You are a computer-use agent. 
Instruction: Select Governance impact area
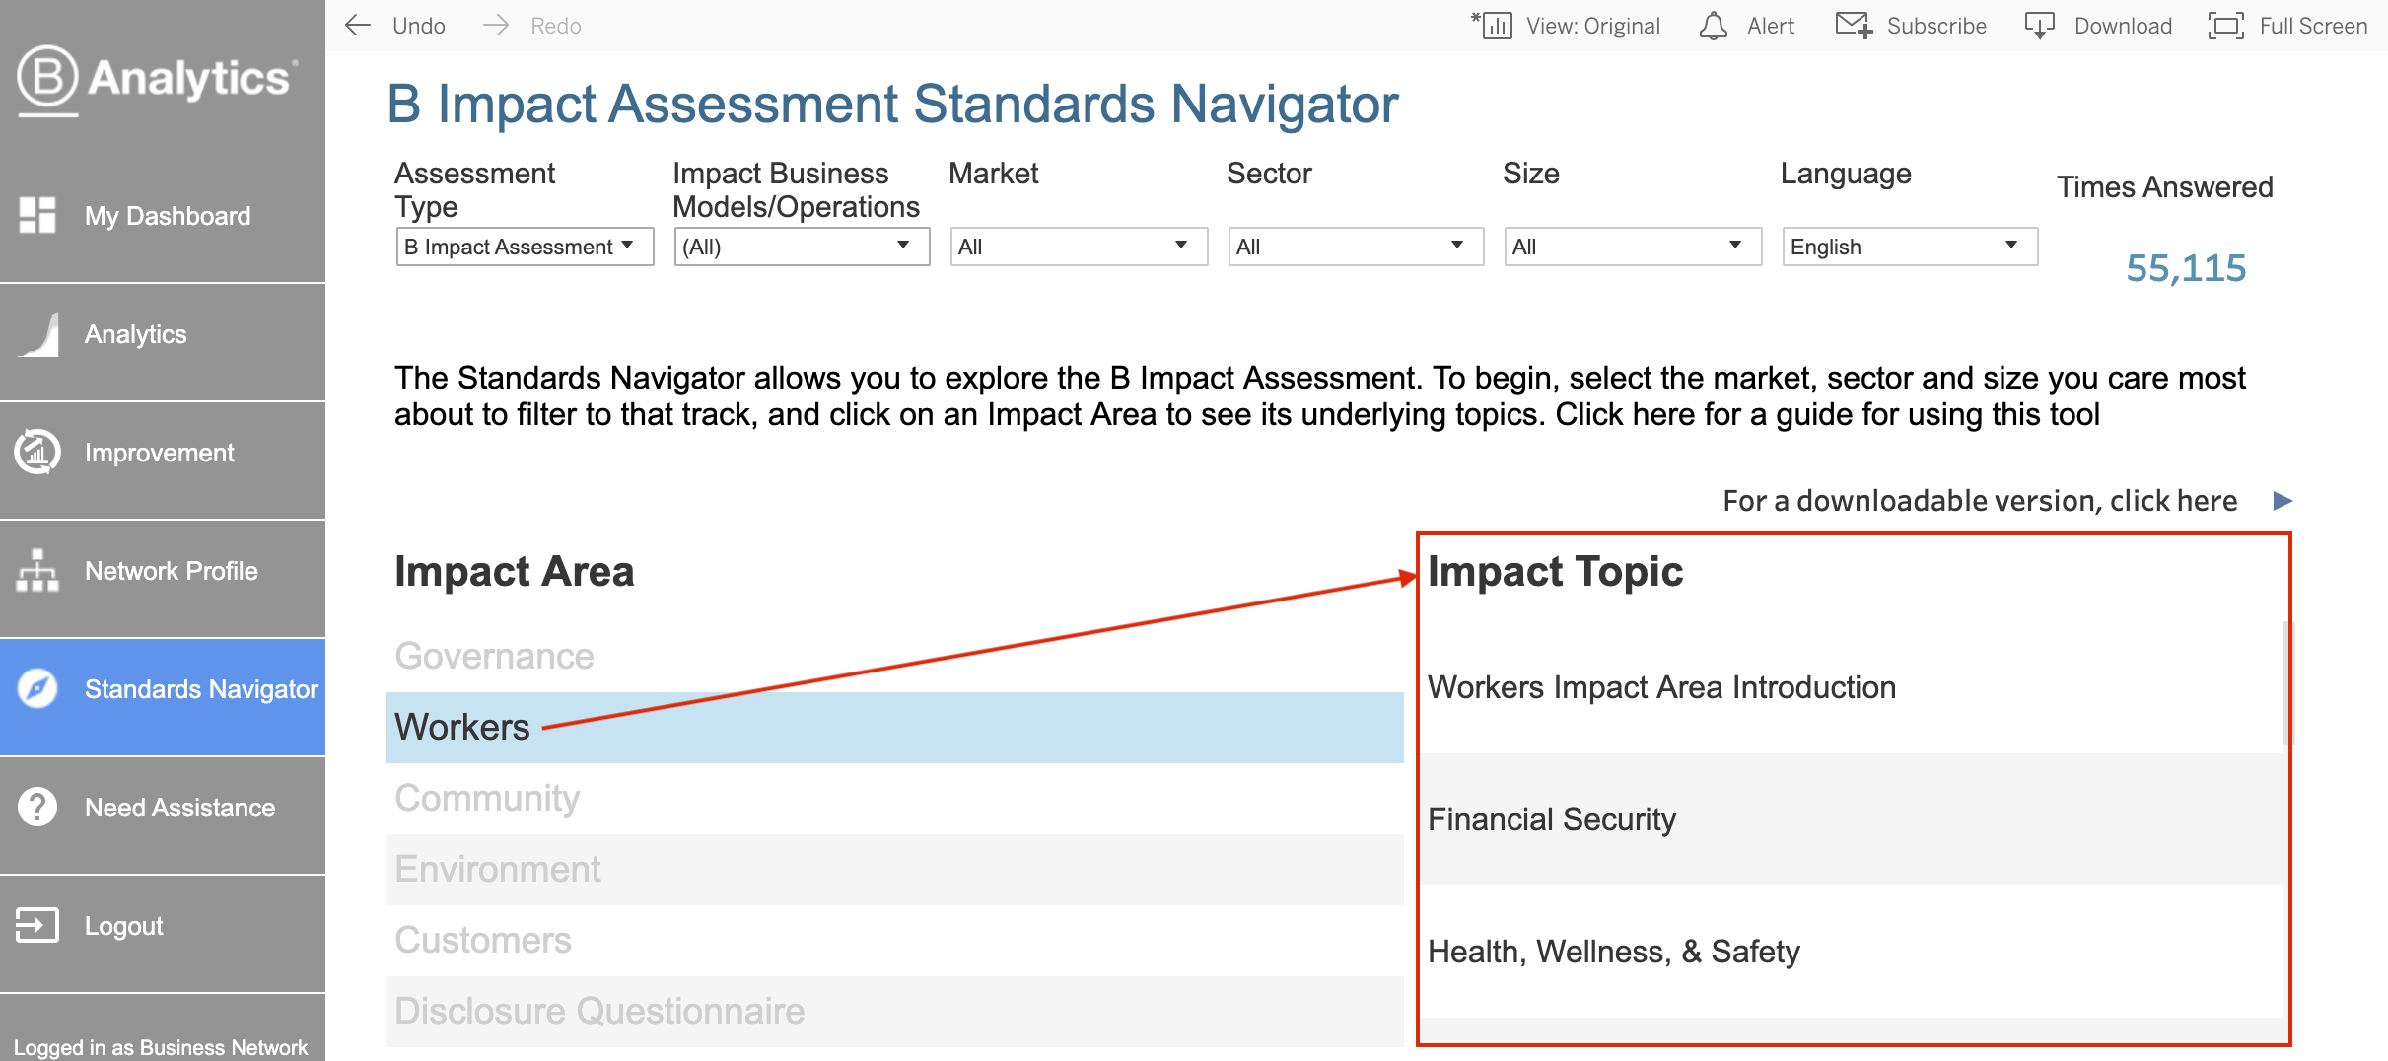[895, 657]
